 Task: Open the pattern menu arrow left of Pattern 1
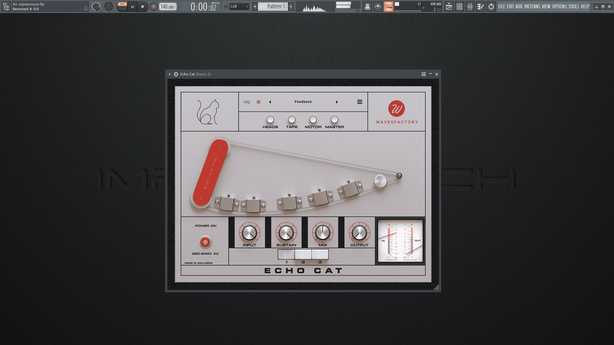pyautogui.click(x=255, y=6)
